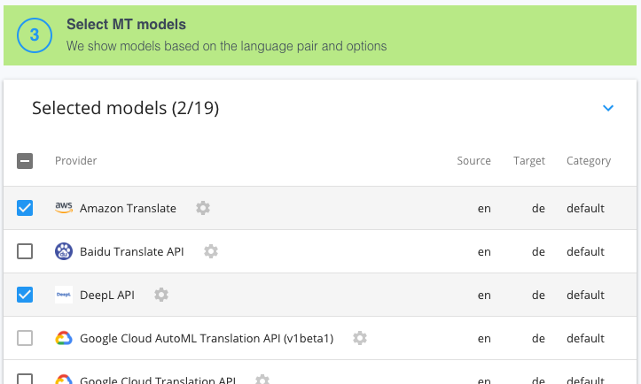The height and width of the screenshot is (384, 641).
Task: Click the DeepL logo icon
Action: [x=64, y=295]
